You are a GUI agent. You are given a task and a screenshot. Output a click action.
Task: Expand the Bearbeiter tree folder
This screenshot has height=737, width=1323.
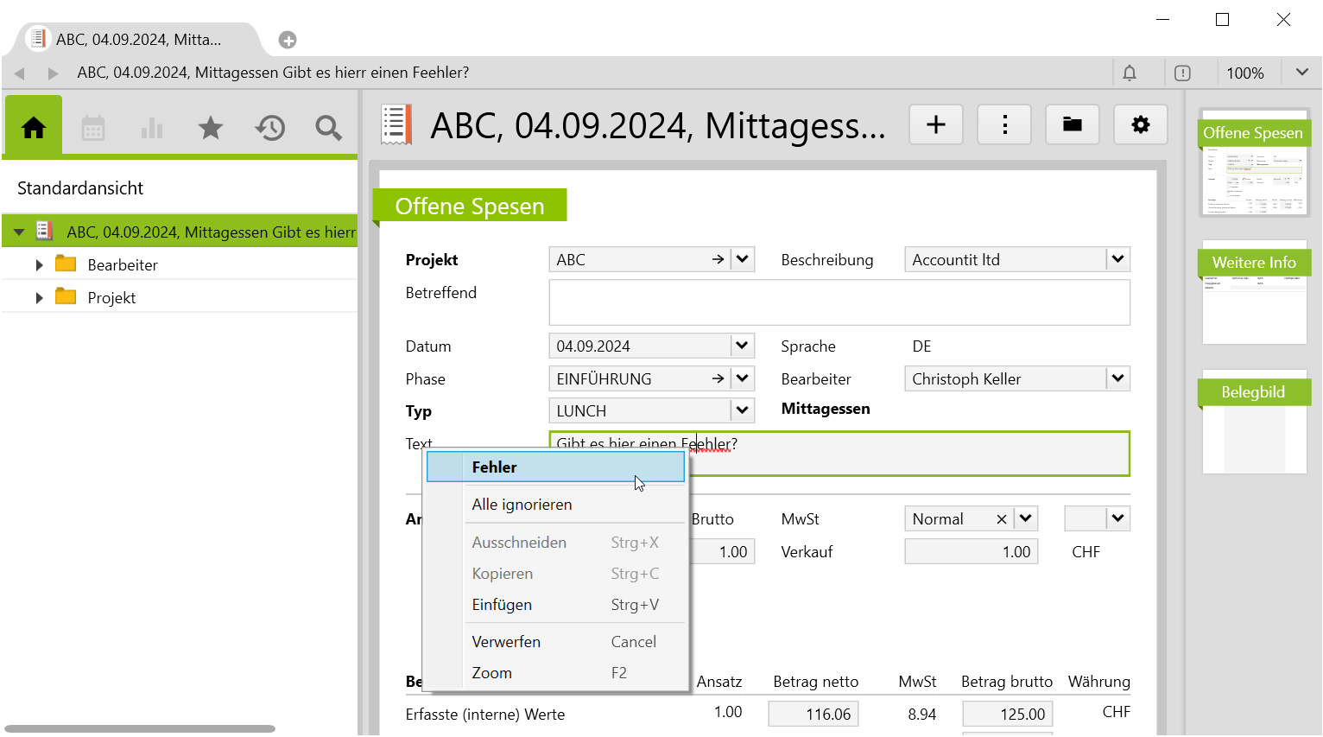point(39,265)
